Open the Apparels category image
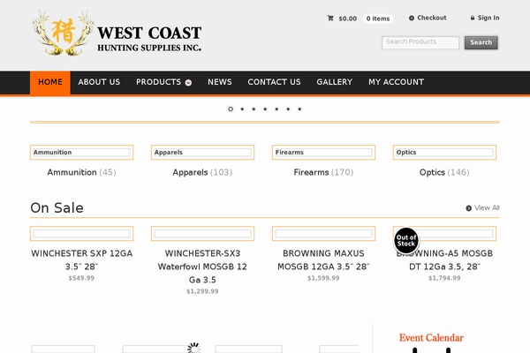Viewport: 530px width, 353px height. [202, 153]
